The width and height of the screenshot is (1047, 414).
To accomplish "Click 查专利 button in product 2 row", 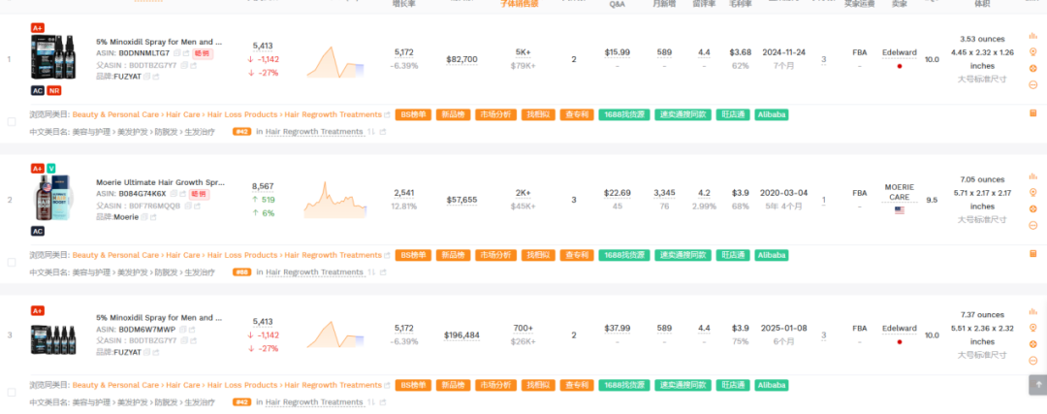I will [x=576, y=255].
